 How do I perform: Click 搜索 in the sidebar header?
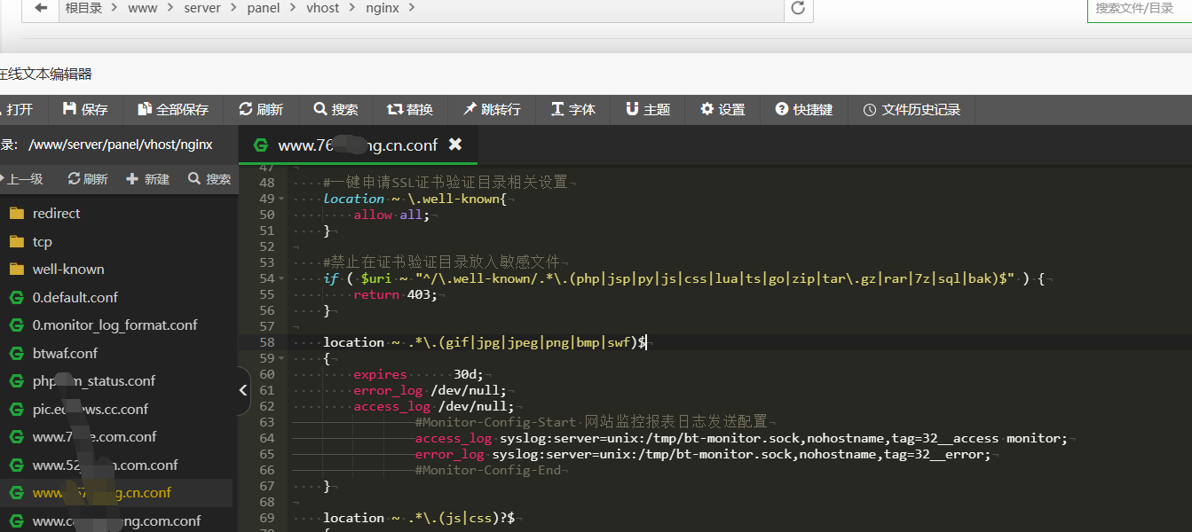[x=209, y=179]
